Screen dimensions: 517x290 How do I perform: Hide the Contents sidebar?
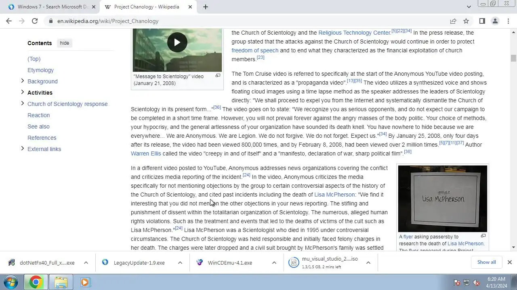(x=64, y=43)
